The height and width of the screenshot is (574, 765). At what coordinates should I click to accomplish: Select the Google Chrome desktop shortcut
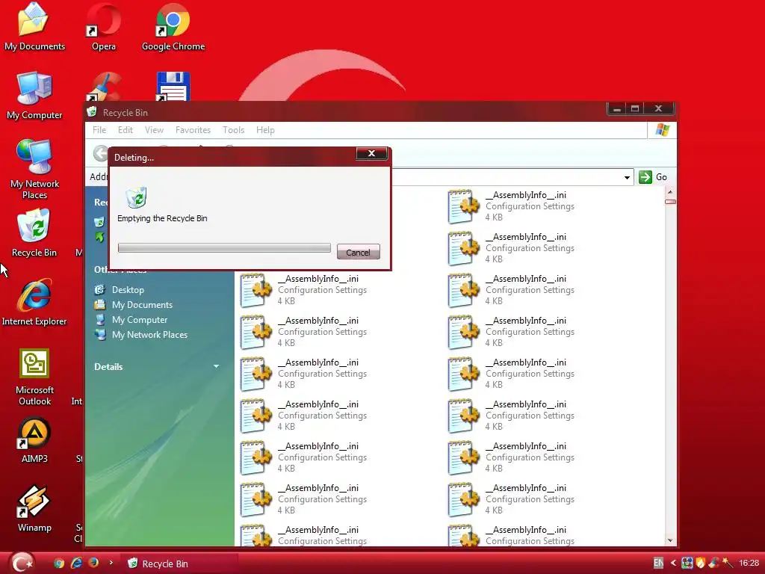pyautogui.click(x=173, y=27)
